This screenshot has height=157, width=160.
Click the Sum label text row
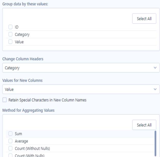tap(18, 134)
